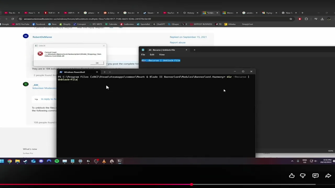
Task: Share the video using arrow icon
Action: click(328, 176)
